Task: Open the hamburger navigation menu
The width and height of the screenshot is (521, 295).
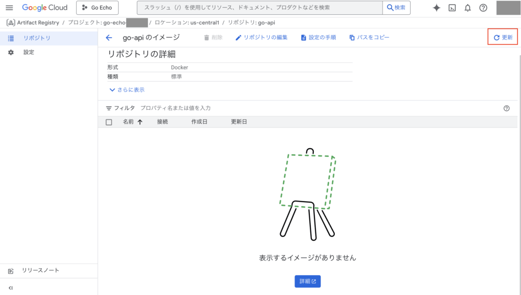Action: [x=9, y=8]
